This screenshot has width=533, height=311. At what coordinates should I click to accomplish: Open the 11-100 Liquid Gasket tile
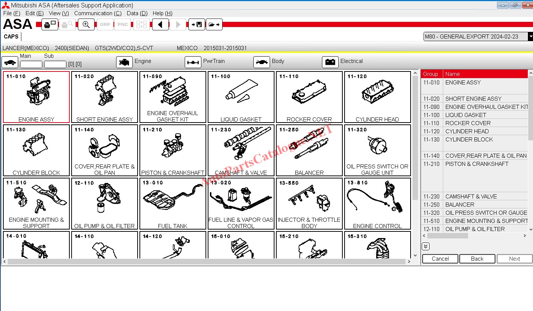(241, 97)
